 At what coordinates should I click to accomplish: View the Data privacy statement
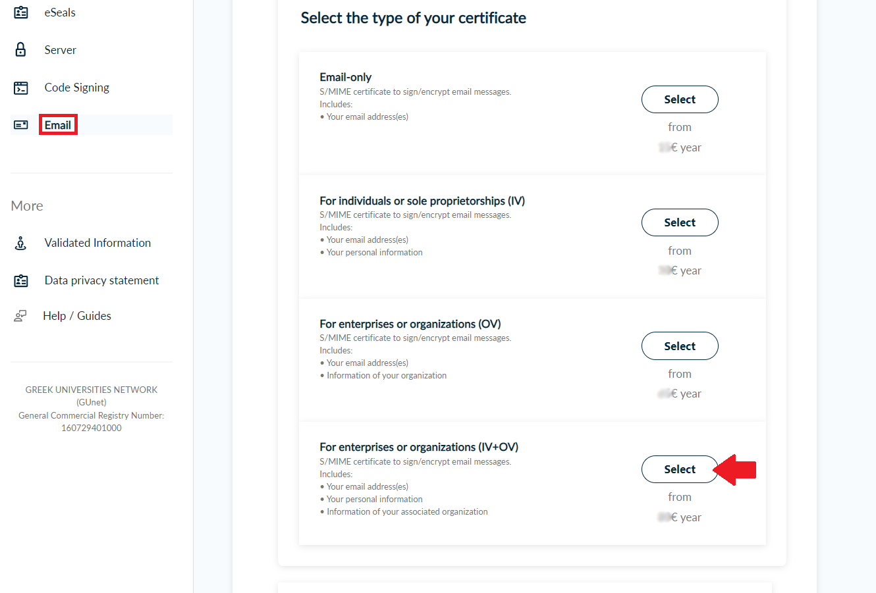coord(101,280)
